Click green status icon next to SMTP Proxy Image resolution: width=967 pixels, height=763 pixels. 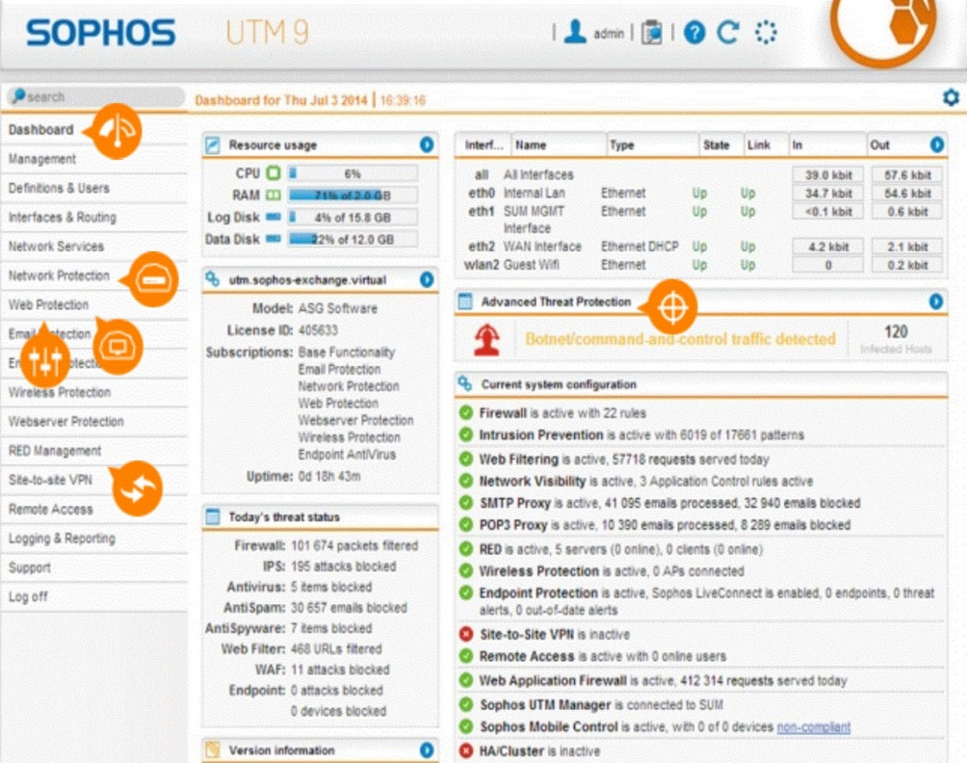[466, 503]
